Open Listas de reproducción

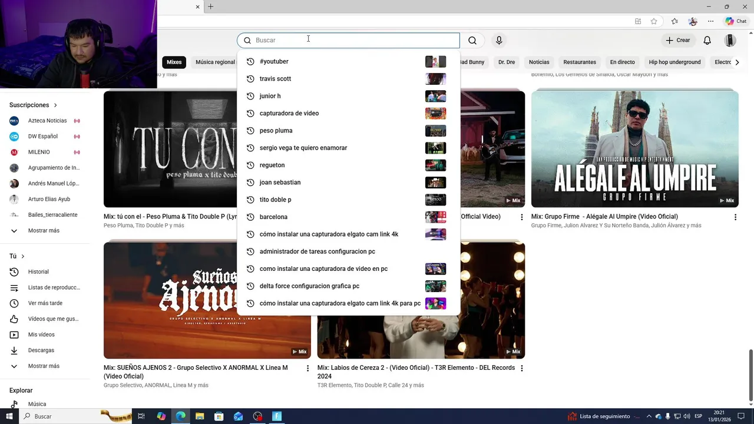pos(45,287)
